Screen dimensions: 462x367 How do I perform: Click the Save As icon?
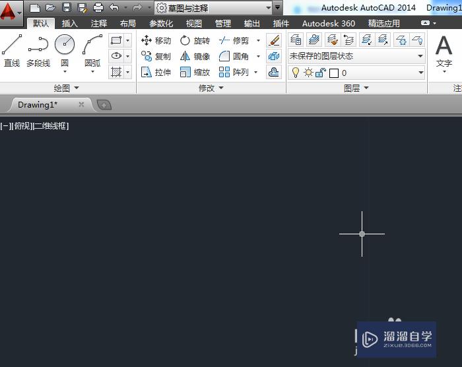click(82, 8)
